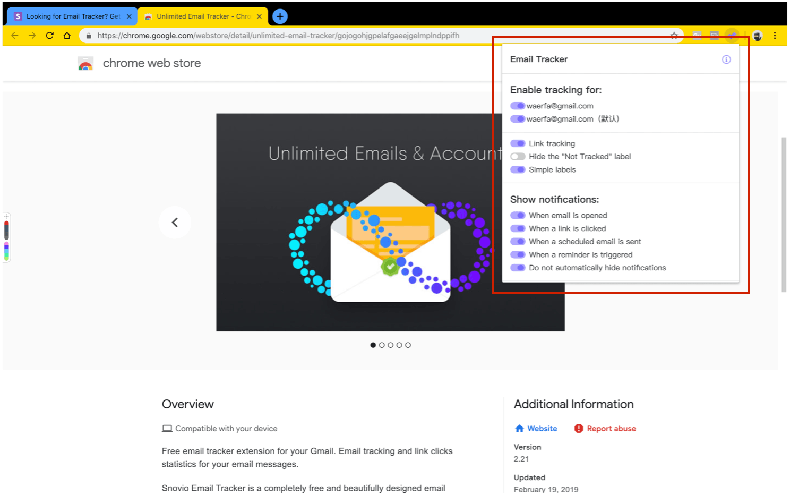Turn off Simple labels toggle
The image size is (790, 495).
[518, 170]
